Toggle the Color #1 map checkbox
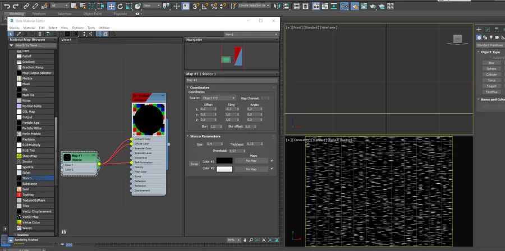Viewport: 505px width, 251px height. 272,161
